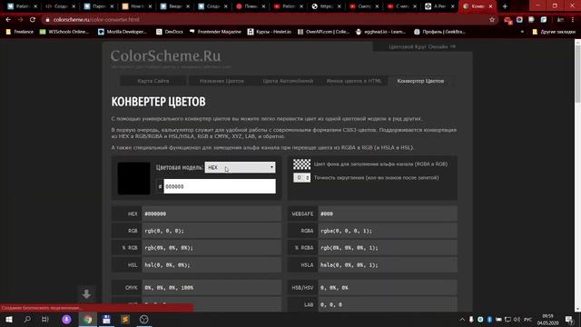Screen dimensions: 581x327
Task: Click the page vertical scrollbar
Action: pos(577,74)
